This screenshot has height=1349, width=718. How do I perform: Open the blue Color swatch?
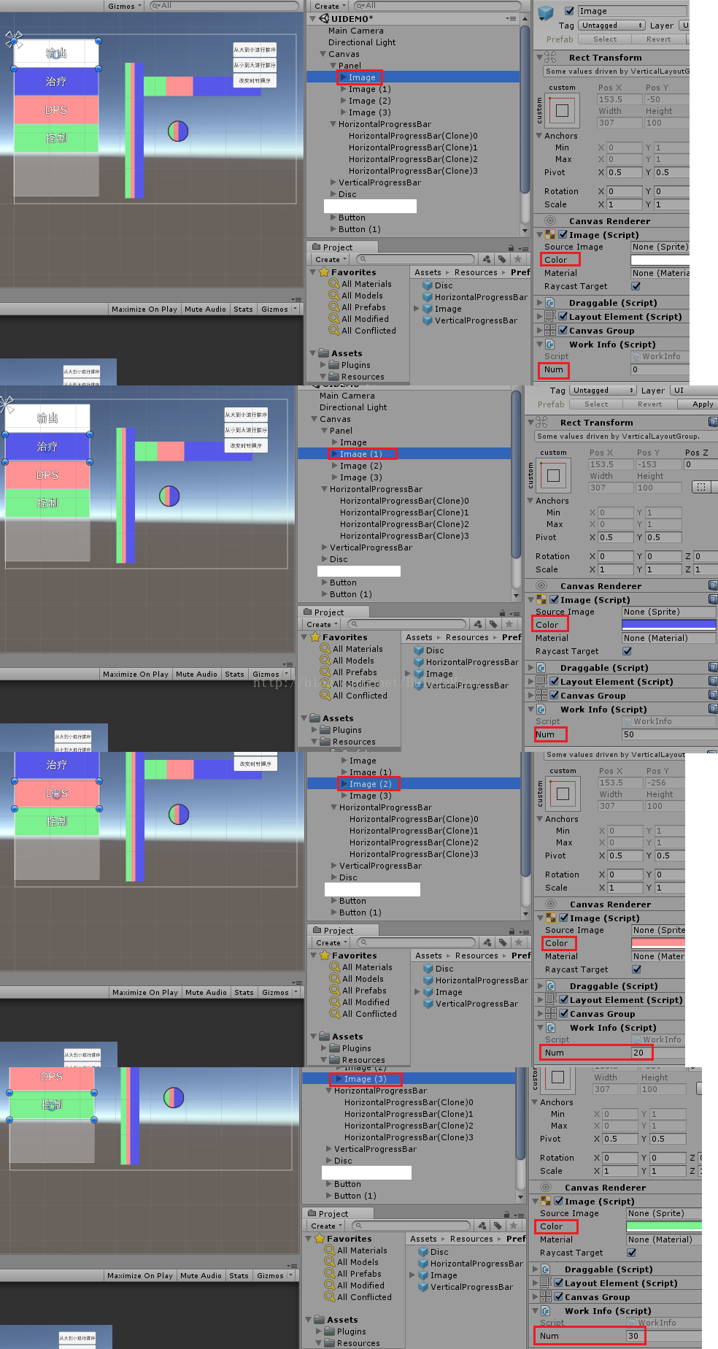point(669,625)
